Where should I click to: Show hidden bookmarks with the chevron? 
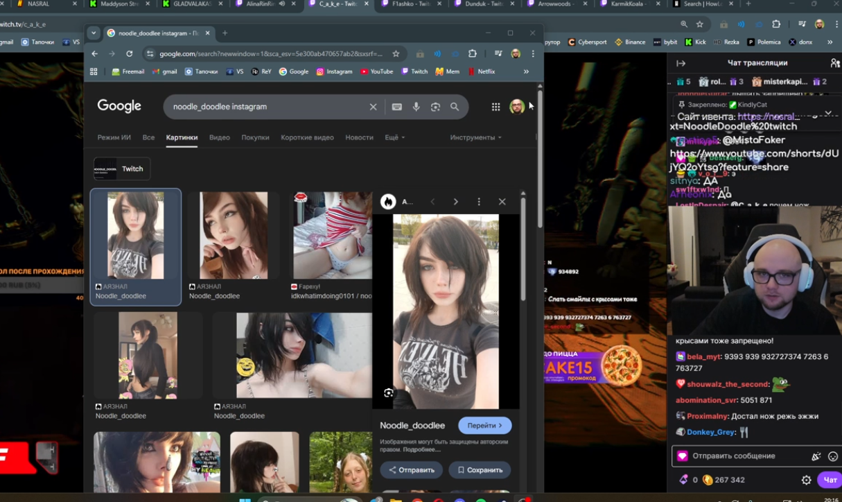pyautogui.click(x=526, y=71)
